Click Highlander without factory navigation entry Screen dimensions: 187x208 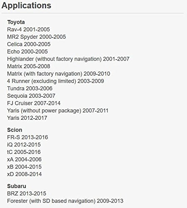point(68,59)
